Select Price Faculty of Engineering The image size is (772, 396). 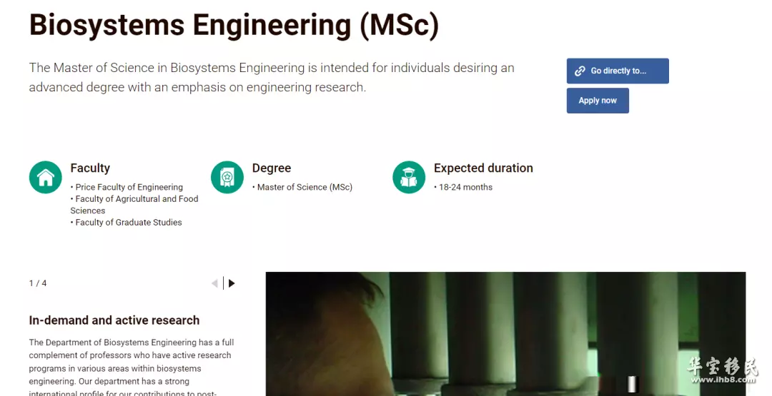(129, 187)
